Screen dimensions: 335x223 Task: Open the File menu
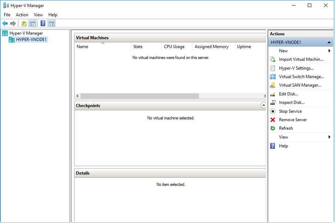(7, 15)
